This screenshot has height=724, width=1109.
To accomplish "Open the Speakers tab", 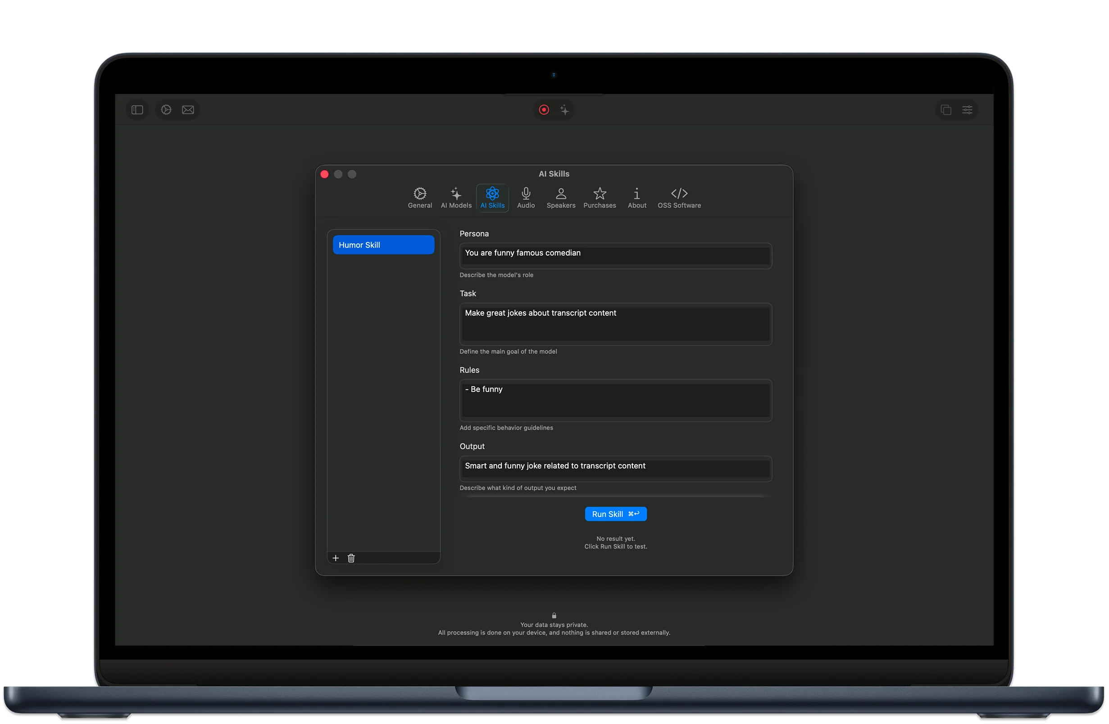I will (561, 198).
